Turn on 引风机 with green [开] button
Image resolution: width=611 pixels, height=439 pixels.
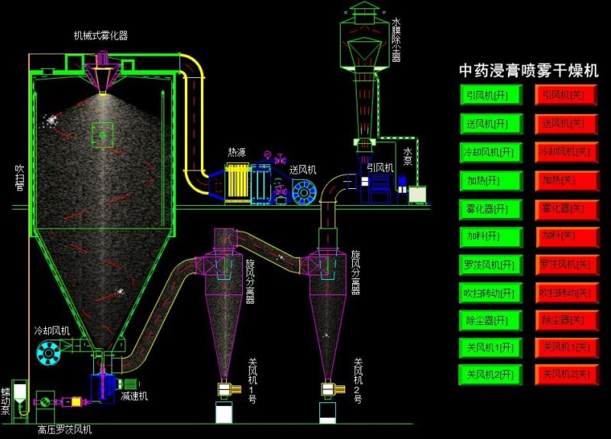491,95
